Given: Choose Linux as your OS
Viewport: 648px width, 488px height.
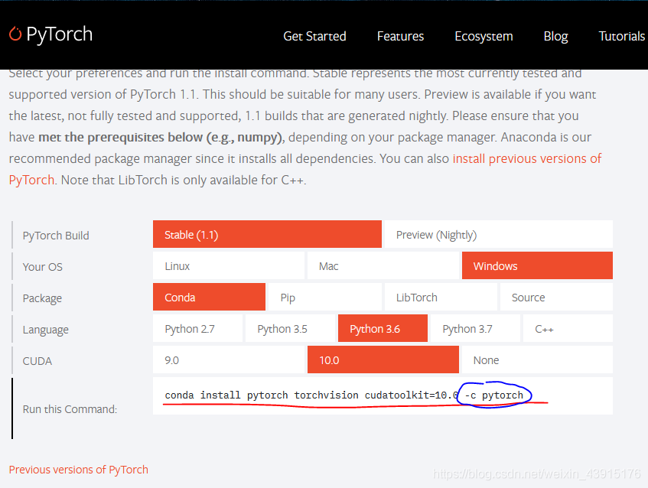Looking at the screenshot, I should (x=229, y=265).
